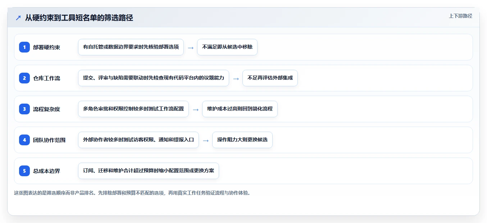
Task: Select step number 3 badge
Action: [24, 109]
